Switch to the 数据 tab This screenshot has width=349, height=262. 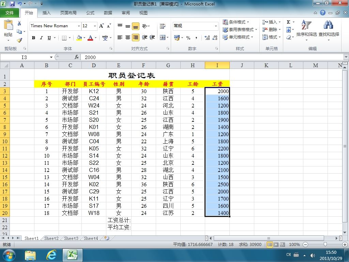tap(108, 13)
